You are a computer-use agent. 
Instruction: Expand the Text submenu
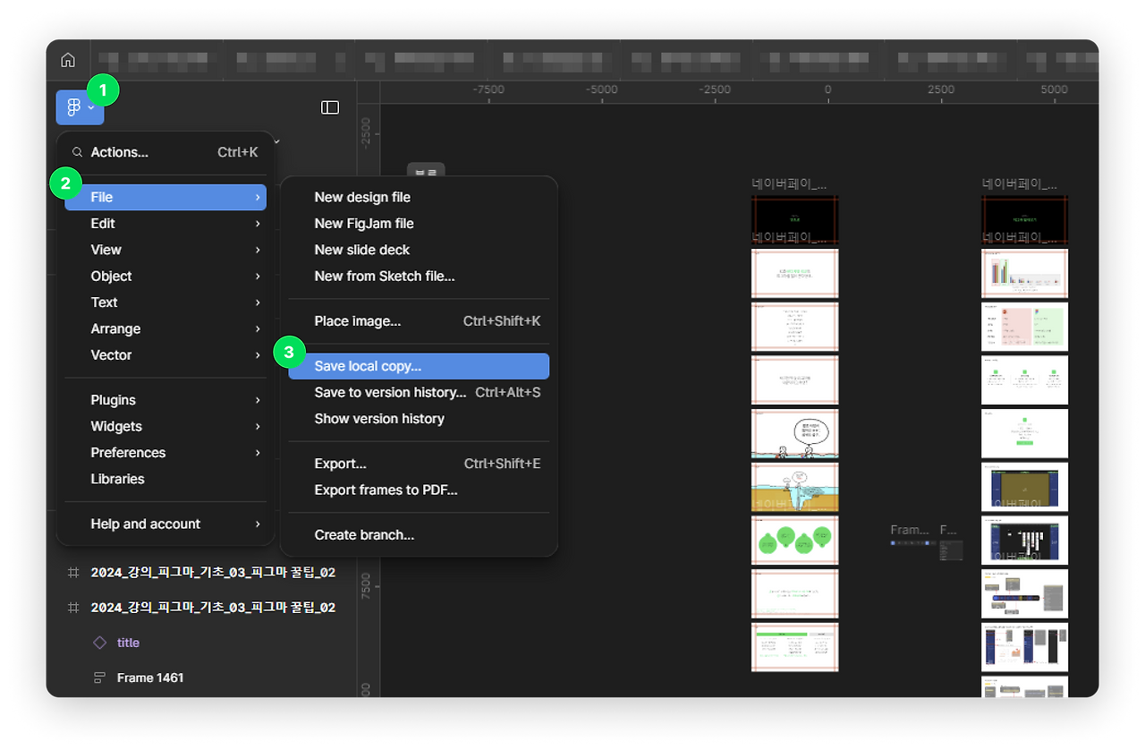[165, 303]
